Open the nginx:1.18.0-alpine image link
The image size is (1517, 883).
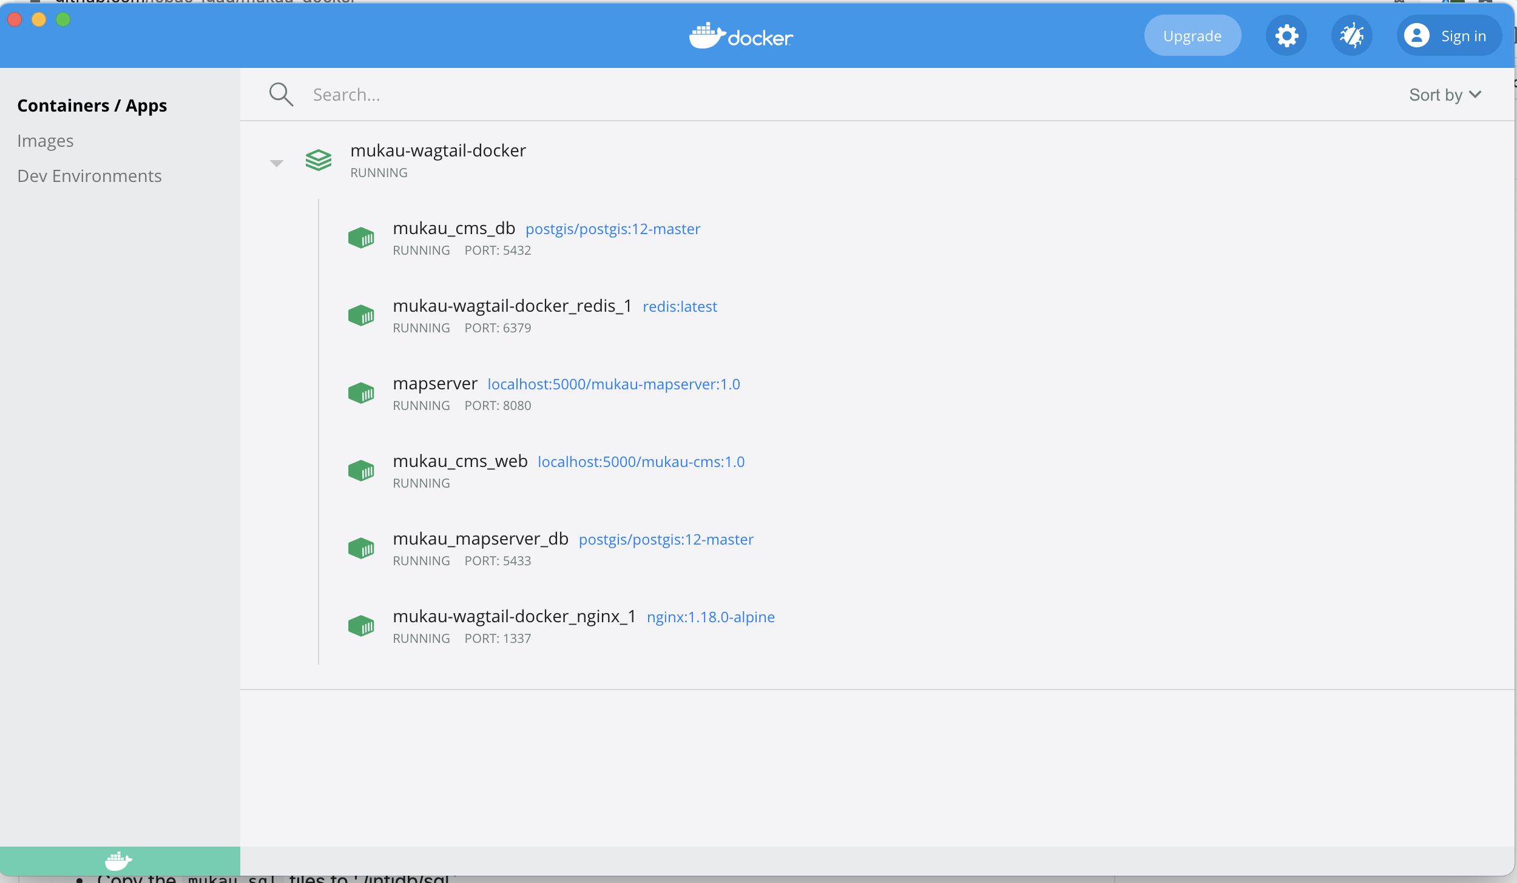[711, 617]
